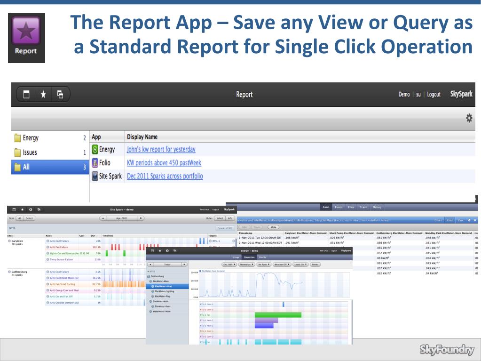This screenshot has height=361, width=481.
Task: Click the star icon in Site Spark window toolbar
Action: (23, 209)
